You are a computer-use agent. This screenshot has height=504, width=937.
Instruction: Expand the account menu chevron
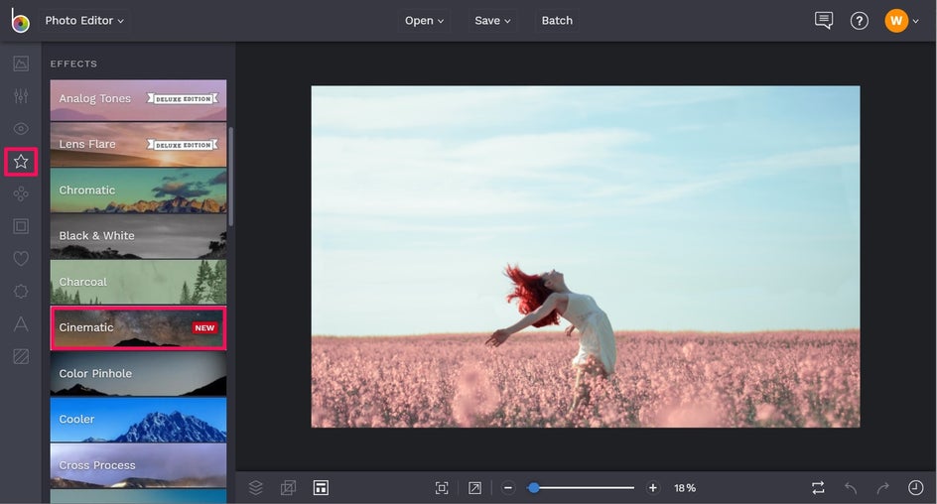click(915, 21)
